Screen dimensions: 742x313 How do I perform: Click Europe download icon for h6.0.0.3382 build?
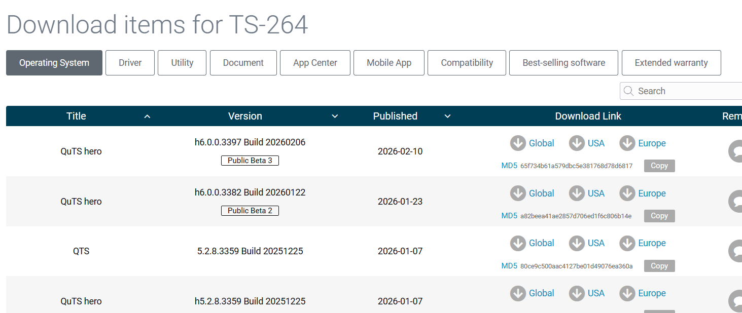[x=627, y=193]
